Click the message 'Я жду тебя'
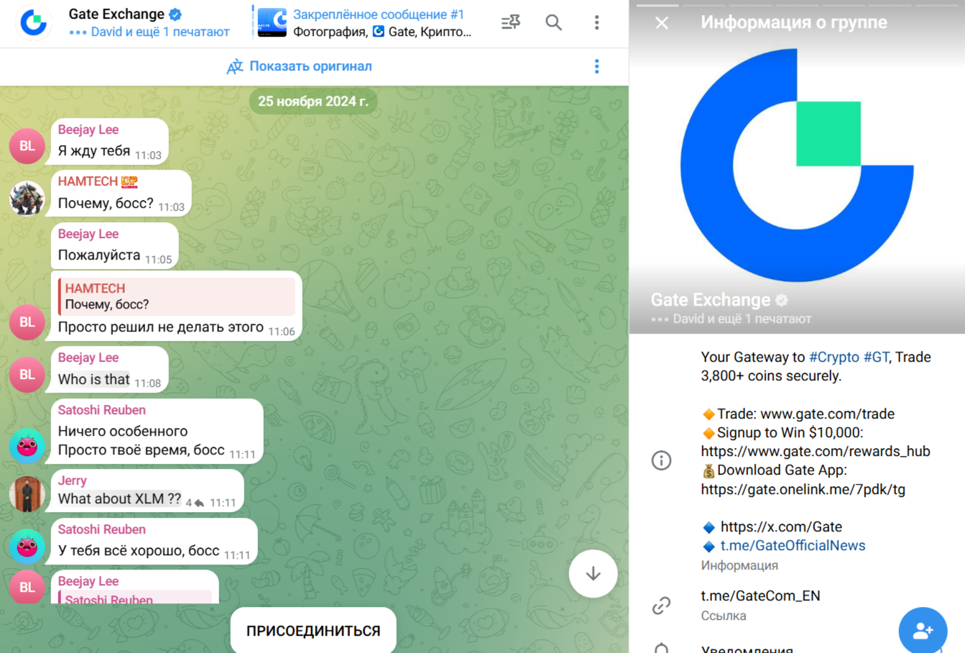Image resolution: width=965 pixels, height=653 pixels. click(x=94, y=151)
